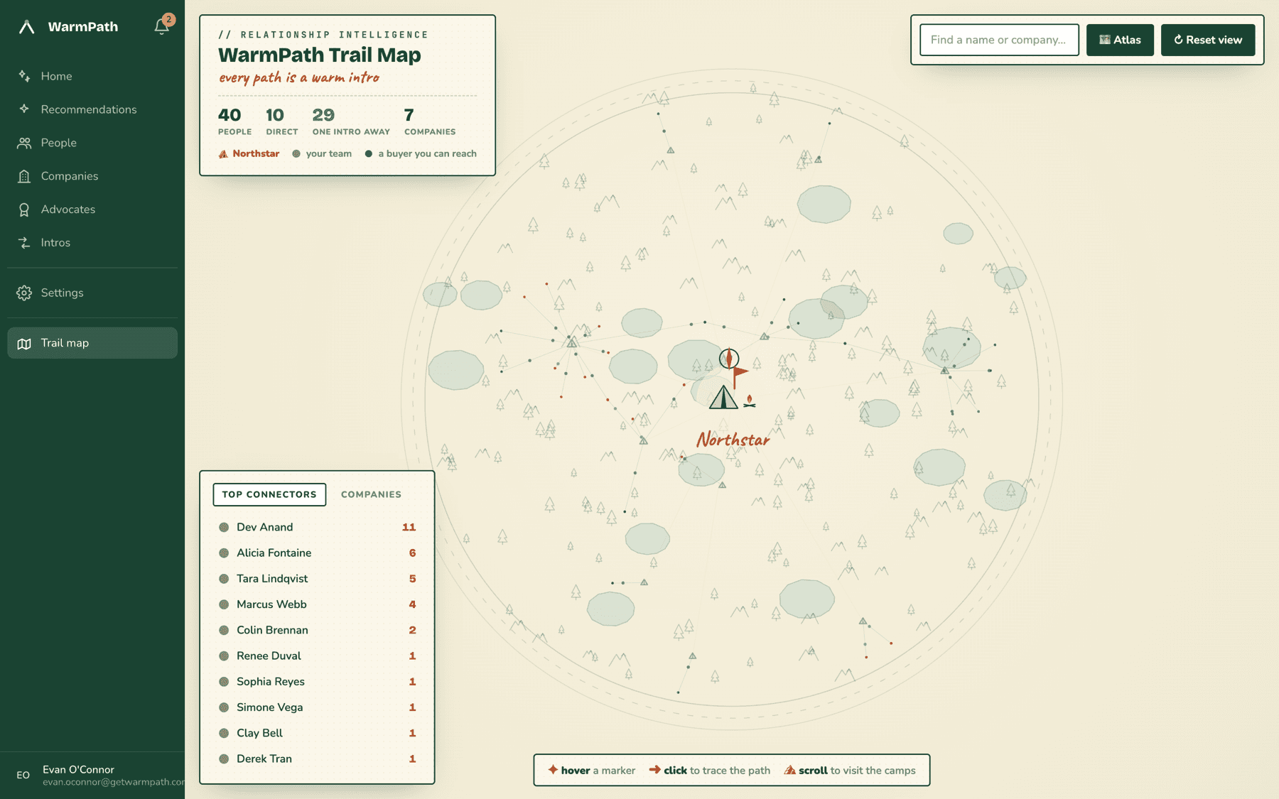Click Colin Brennan's avatar dot
Screen dimensions: 1279x799
pos(224,630)
